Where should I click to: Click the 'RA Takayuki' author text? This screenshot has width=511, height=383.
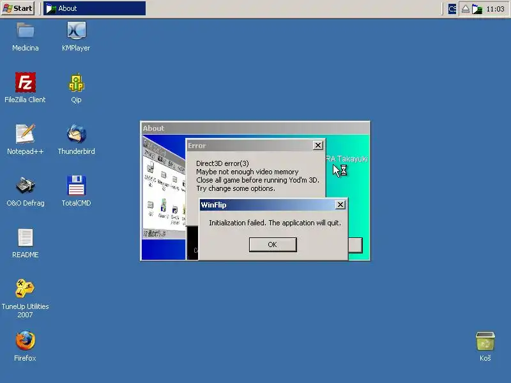(347, 159)
